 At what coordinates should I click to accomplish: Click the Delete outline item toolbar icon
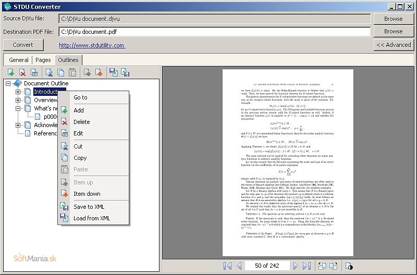(x=22, y=72)
